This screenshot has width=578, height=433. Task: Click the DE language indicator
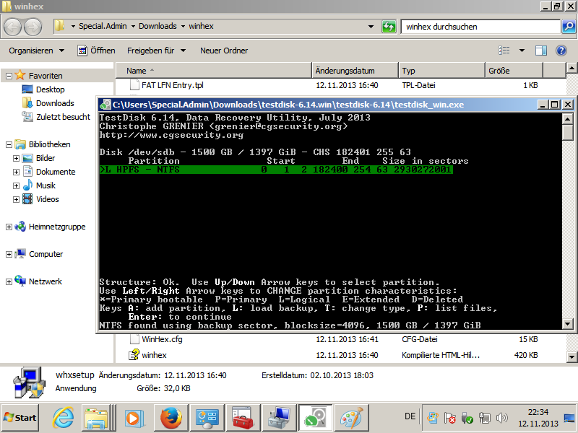point(410,416)
